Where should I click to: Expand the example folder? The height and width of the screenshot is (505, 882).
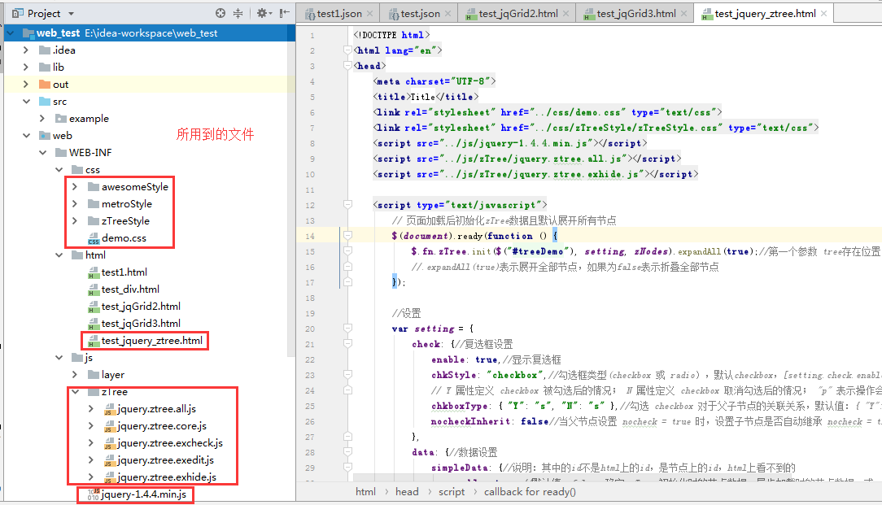(42, 118)
